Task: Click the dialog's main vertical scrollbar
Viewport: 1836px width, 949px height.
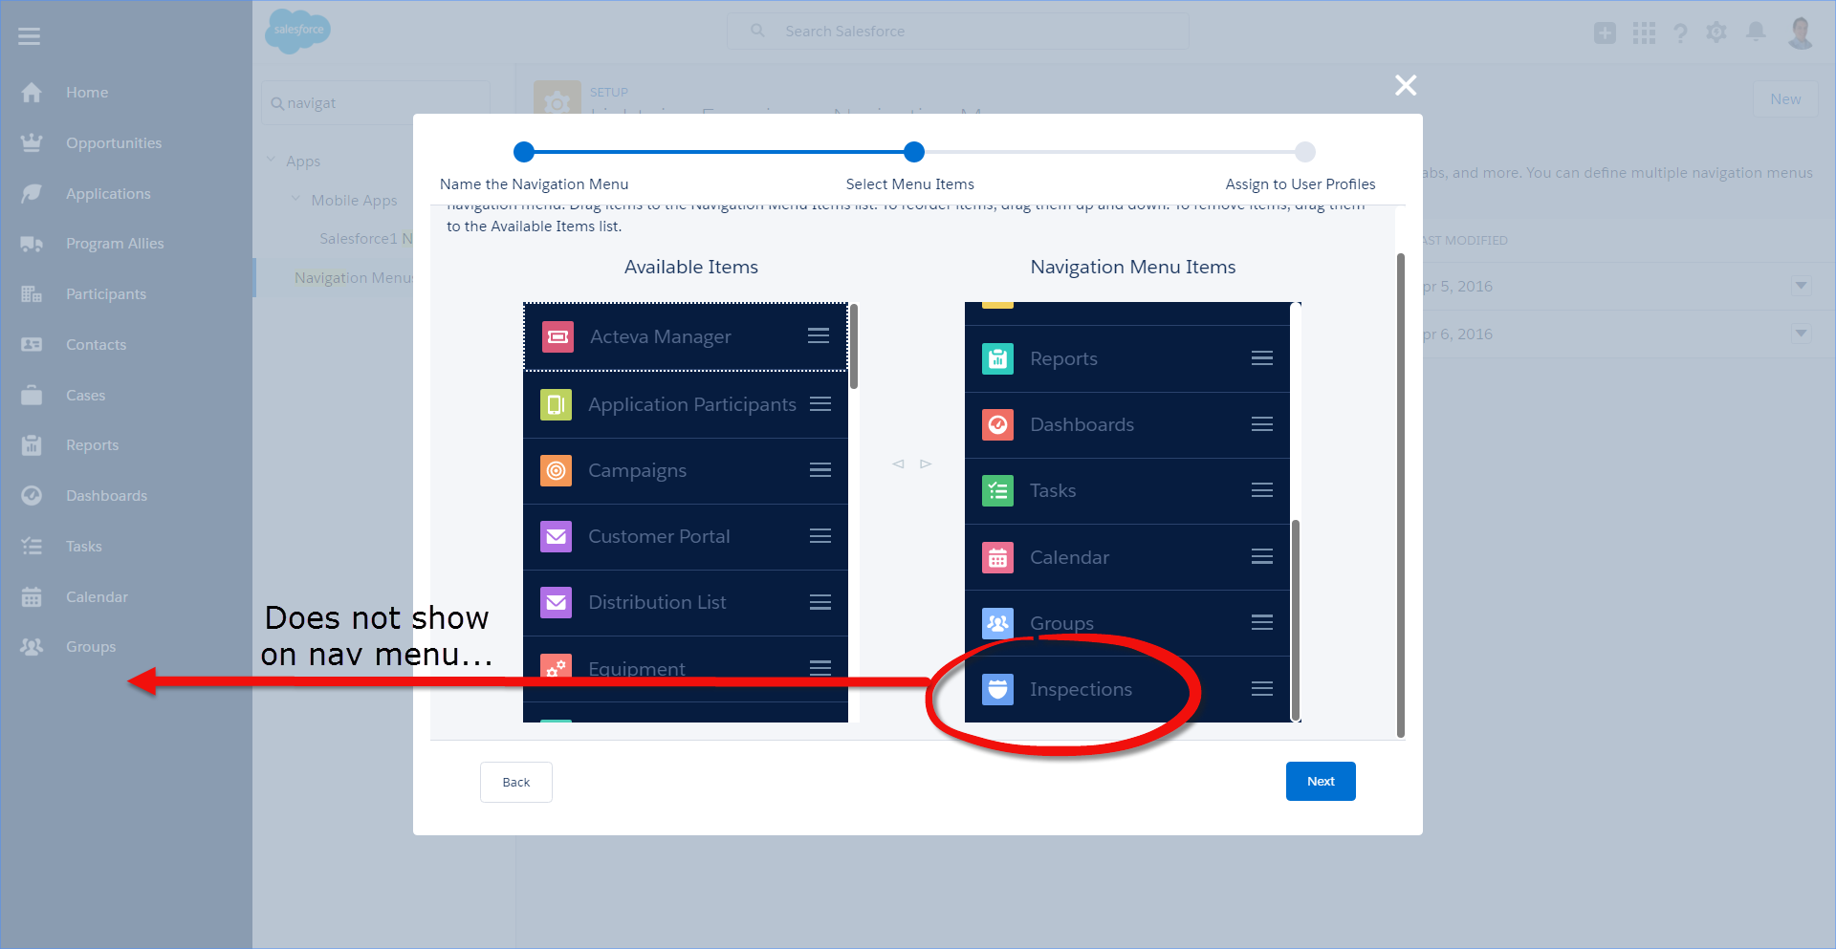Action: tap(1401, 495)
